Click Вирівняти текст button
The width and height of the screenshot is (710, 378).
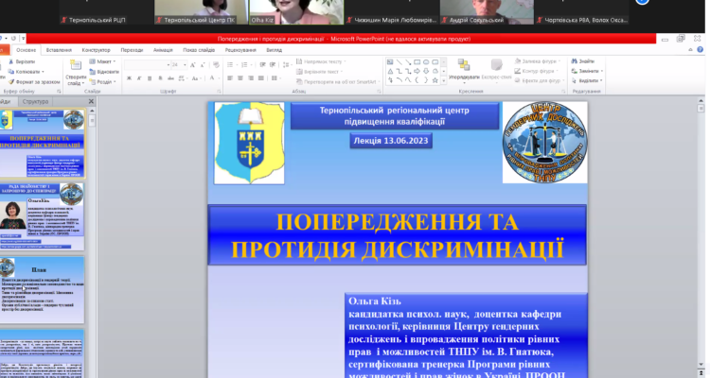click(x=320, y=72)
